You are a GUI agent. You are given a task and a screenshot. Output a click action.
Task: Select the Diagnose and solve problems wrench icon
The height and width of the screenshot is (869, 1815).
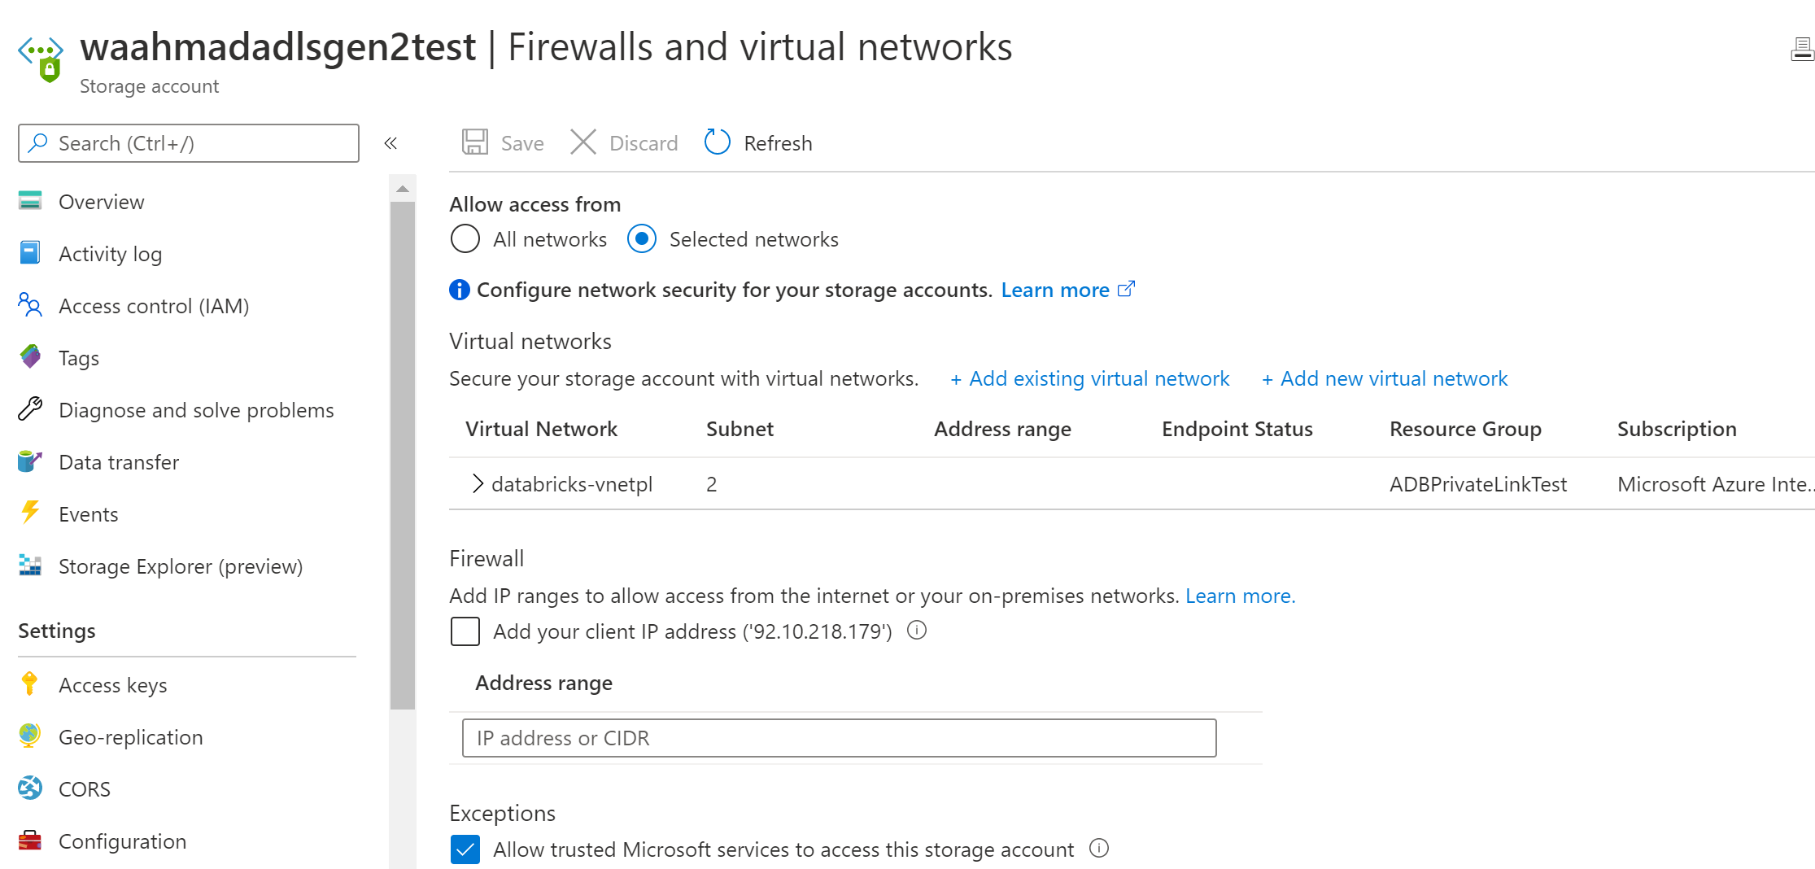coord(29,409)
